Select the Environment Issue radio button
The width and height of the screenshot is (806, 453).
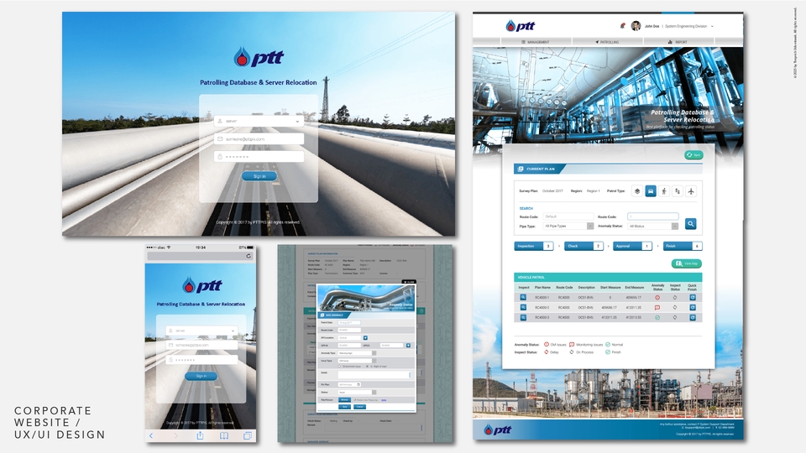[x=338, y=367]
